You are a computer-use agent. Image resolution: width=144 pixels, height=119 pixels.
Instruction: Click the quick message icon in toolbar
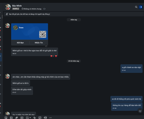[x=45, y=118]
